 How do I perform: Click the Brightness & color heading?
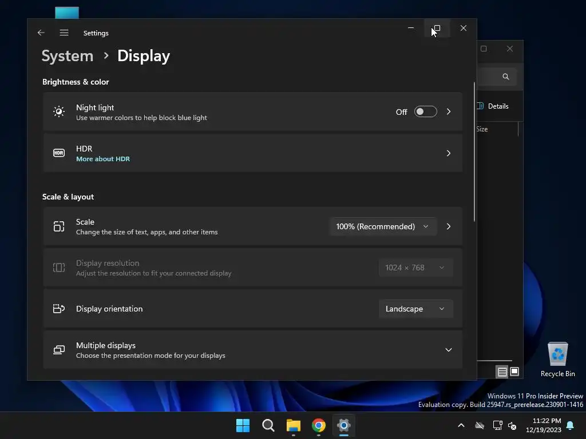[x=76, y=82]
